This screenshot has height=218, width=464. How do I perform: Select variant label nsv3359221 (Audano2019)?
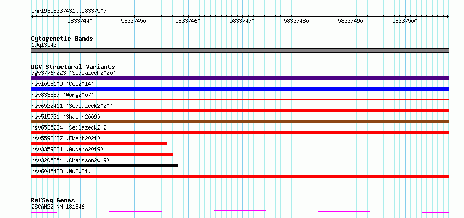pyautogui.click(x=67, y=149)
